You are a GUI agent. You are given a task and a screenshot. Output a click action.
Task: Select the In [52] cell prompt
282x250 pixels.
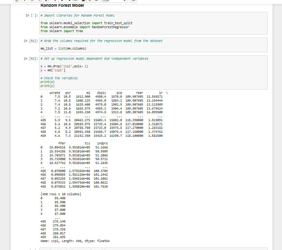[31, 59]
